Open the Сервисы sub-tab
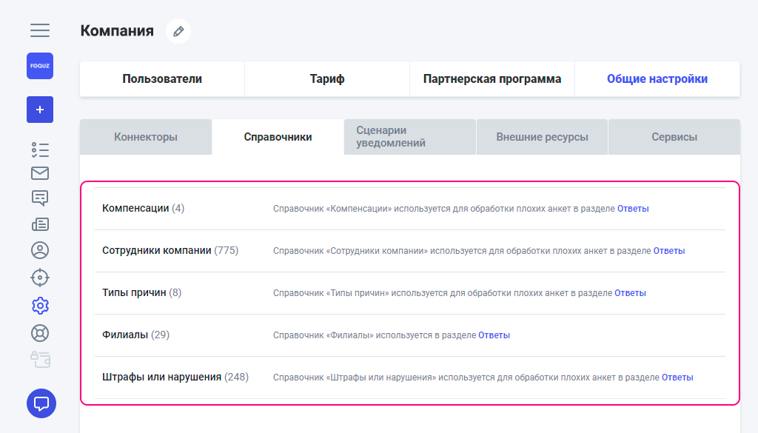758x433 pixels. (674, 137)
